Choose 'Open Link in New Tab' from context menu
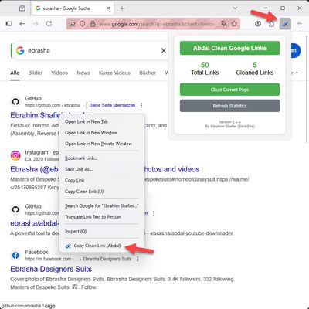Screen dimensions: 309x309 (x=102, y=121)
